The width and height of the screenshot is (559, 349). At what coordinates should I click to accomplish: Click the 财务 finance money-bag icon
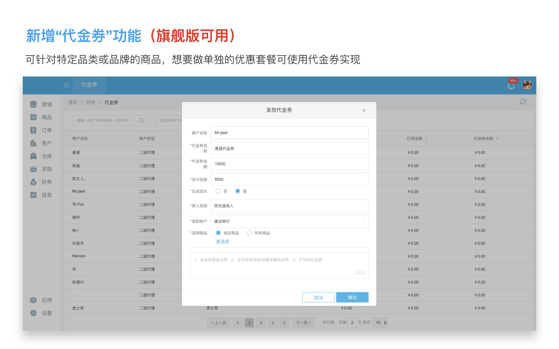33,182
